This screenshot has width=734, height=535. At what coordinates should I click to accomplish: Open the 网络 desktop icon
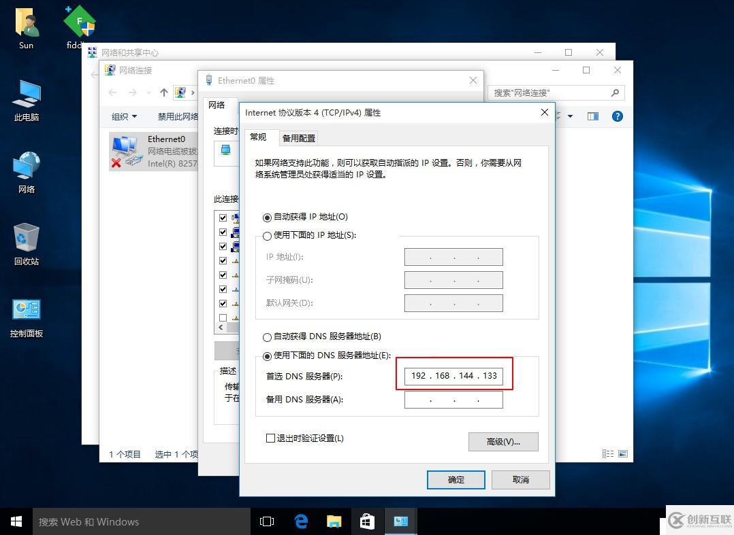26,173
